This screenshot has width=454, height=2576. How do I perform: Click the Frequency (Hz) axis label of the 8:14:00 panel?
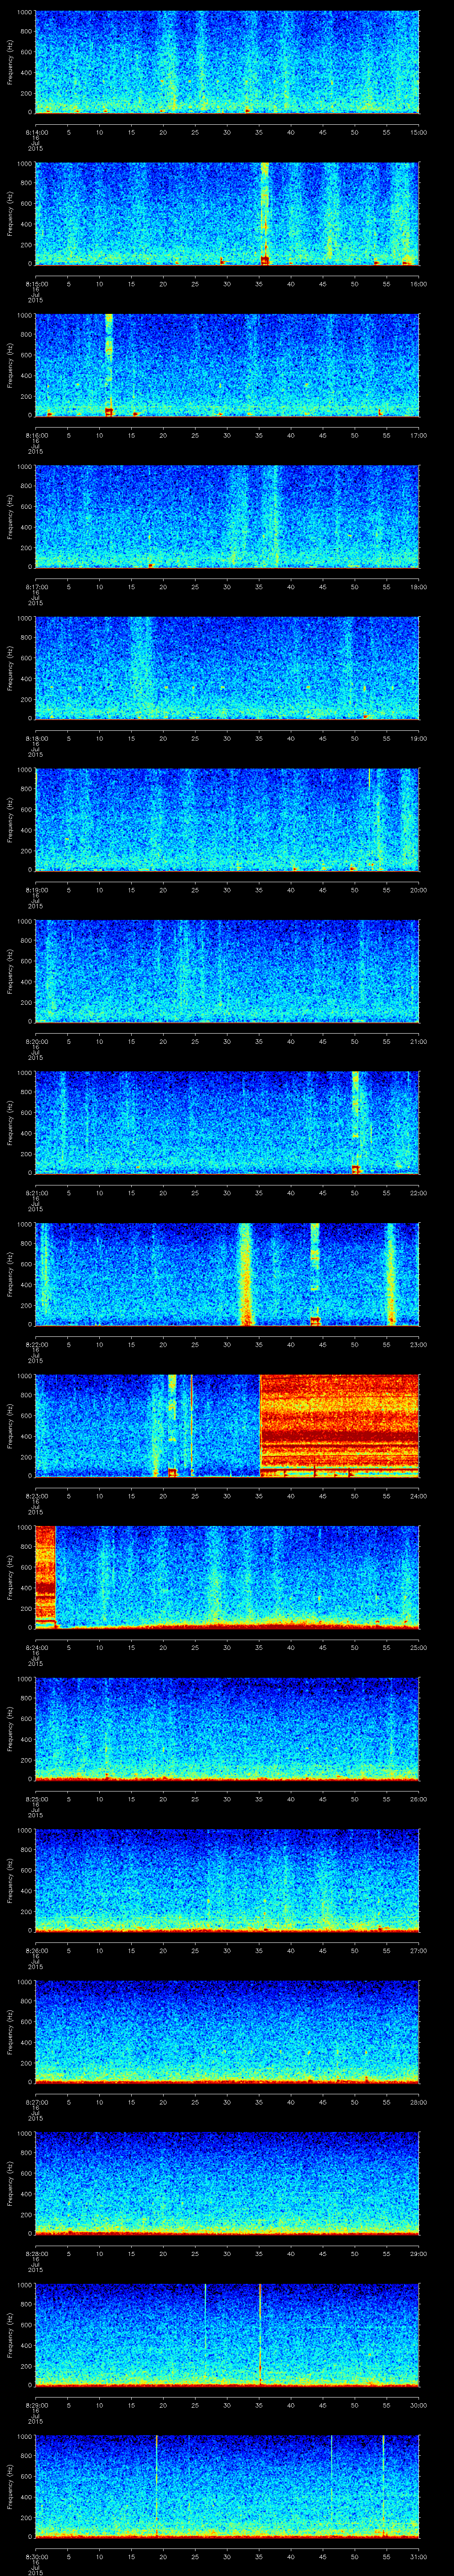(x=10, y=62)
